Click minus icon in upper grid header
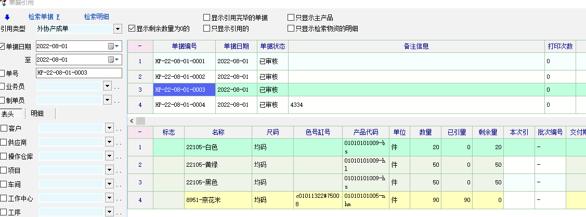 (x=140, y=46)
